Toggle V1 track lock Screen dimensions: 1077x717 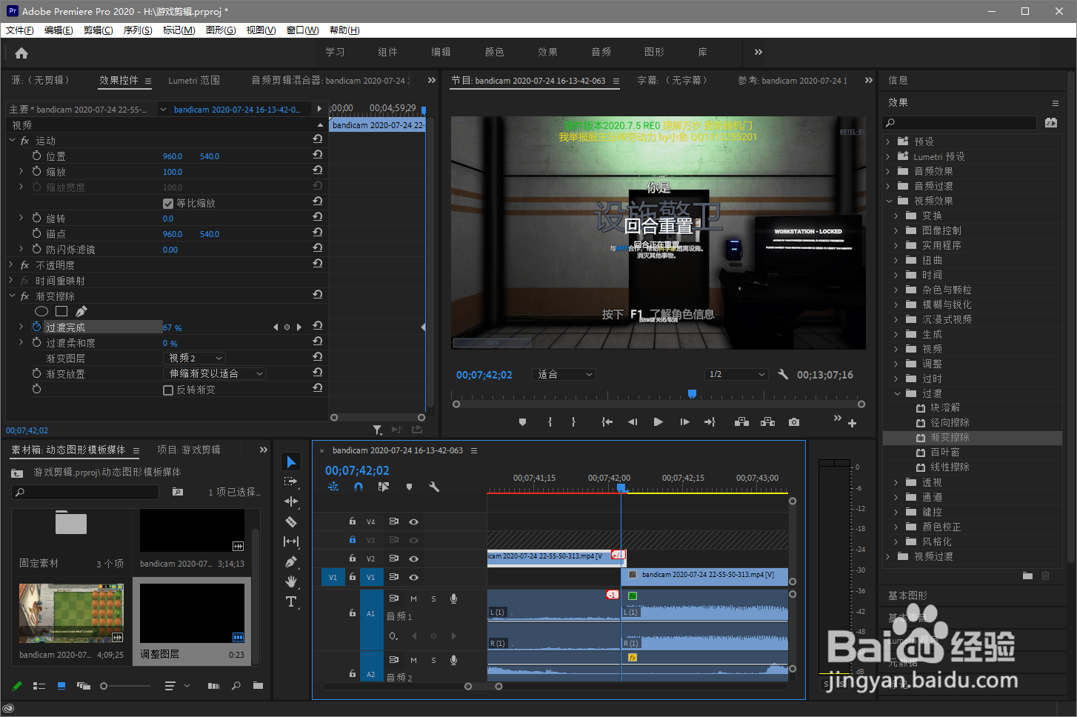[x=353, y=577]
